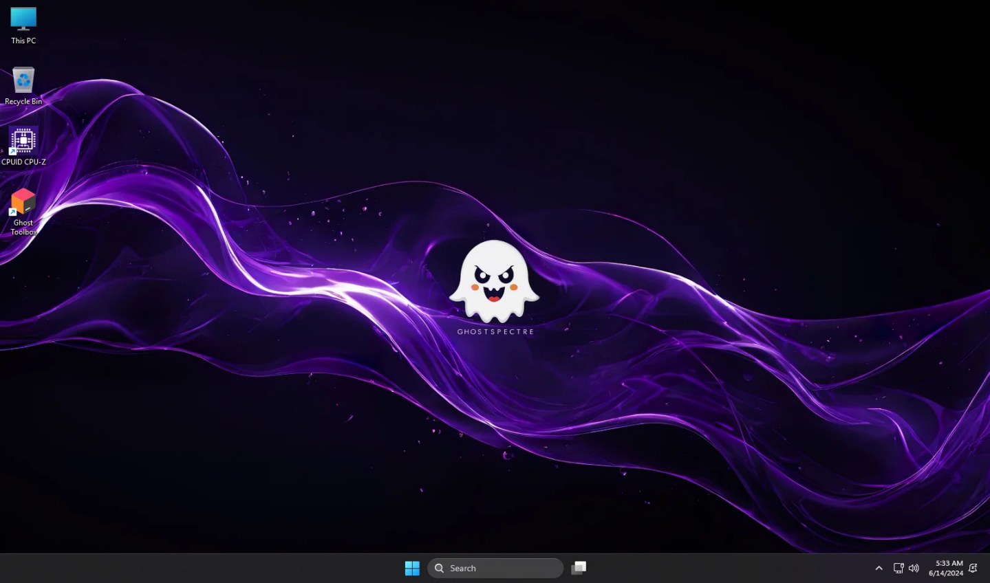Click the Windows Start logo
Viewport: 990px width, 583px height.
(411, 568)
